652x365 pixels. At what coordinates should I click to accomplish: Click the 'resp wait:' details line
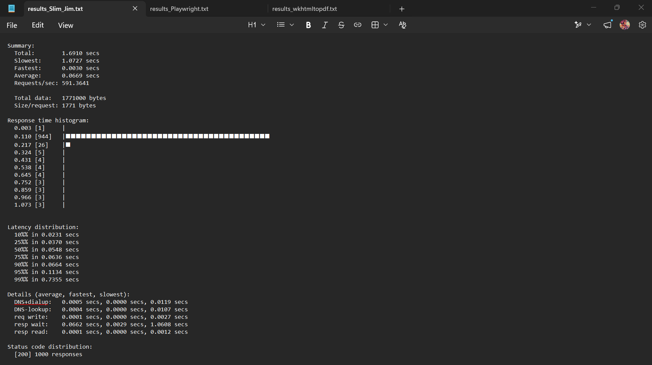pos(101,324)
